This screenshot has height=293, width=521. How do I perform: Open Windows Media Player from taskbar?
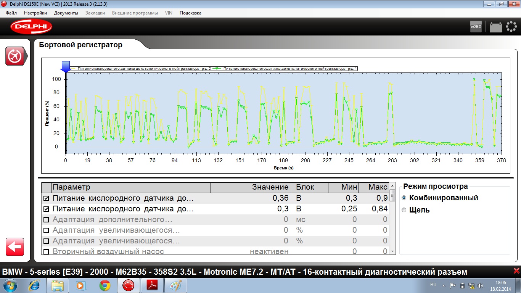click(x=80, y=285)
